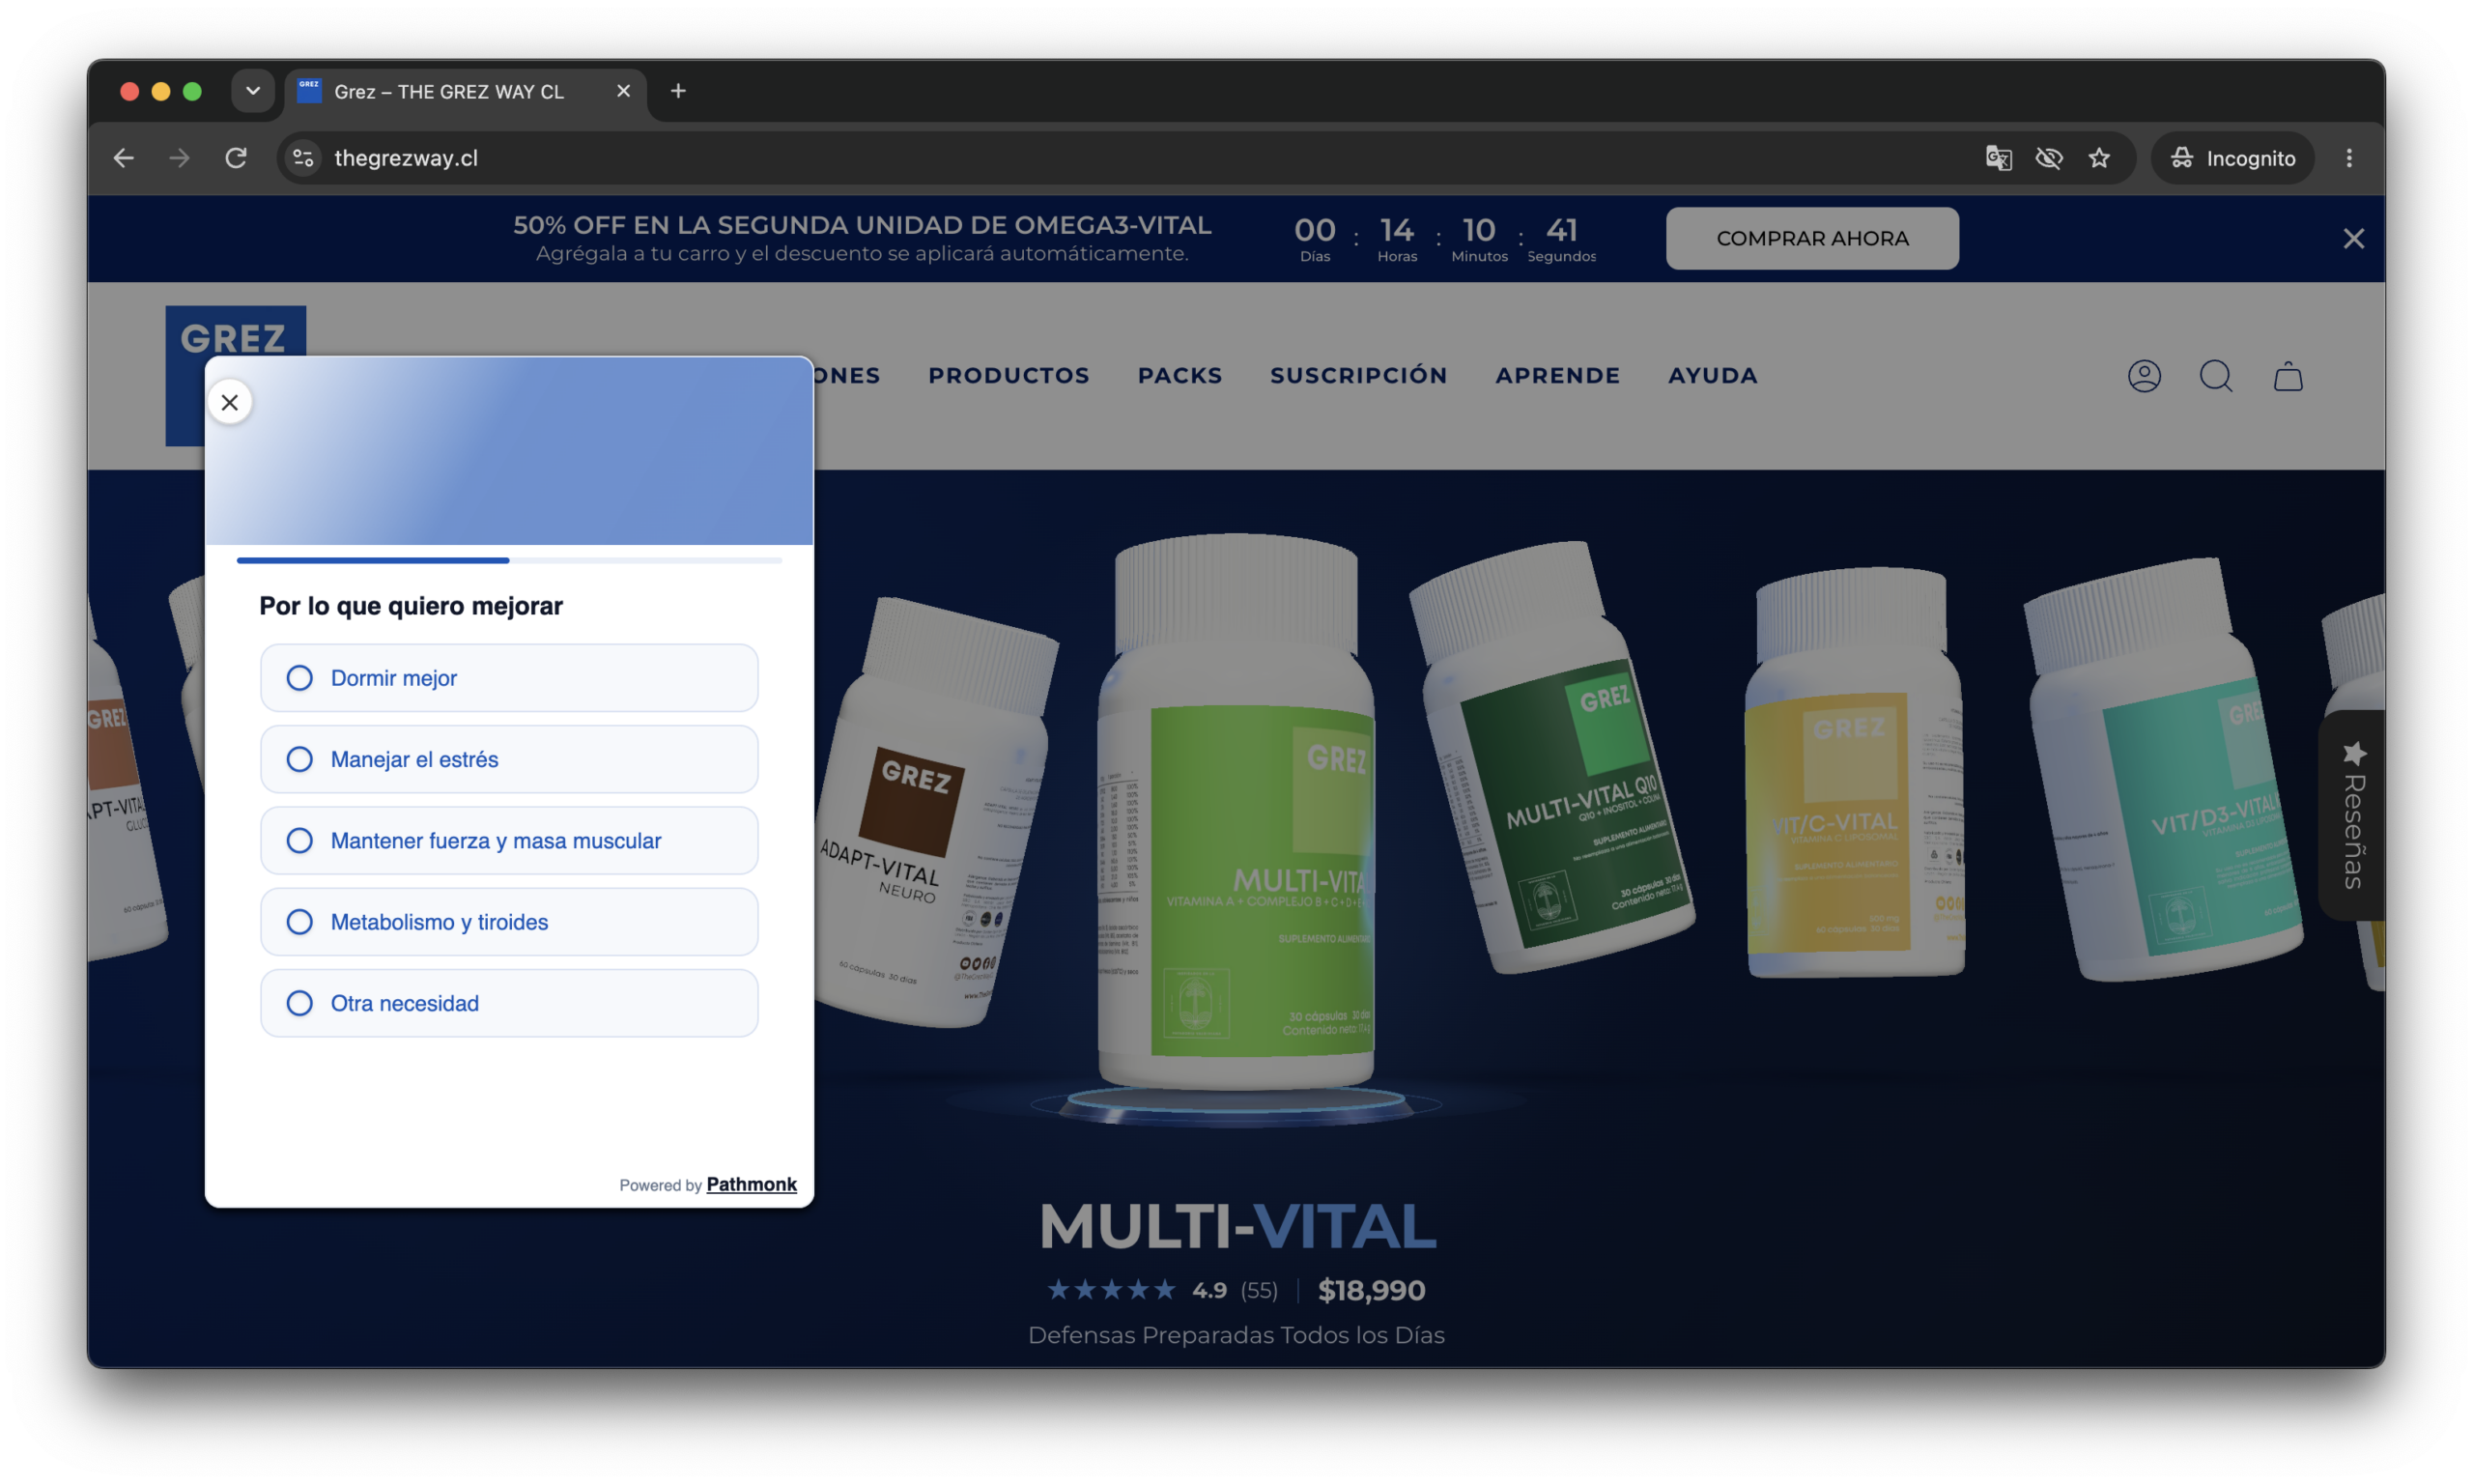Open the AYUDA menu
Screen dimensions: 2473x1484
[1713, 376]
